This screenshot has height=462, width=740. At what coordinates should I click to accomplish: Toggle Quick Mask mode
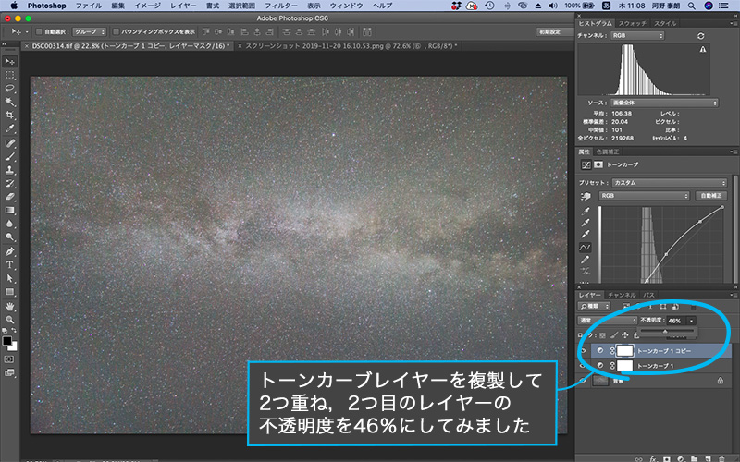click(9, 359)
